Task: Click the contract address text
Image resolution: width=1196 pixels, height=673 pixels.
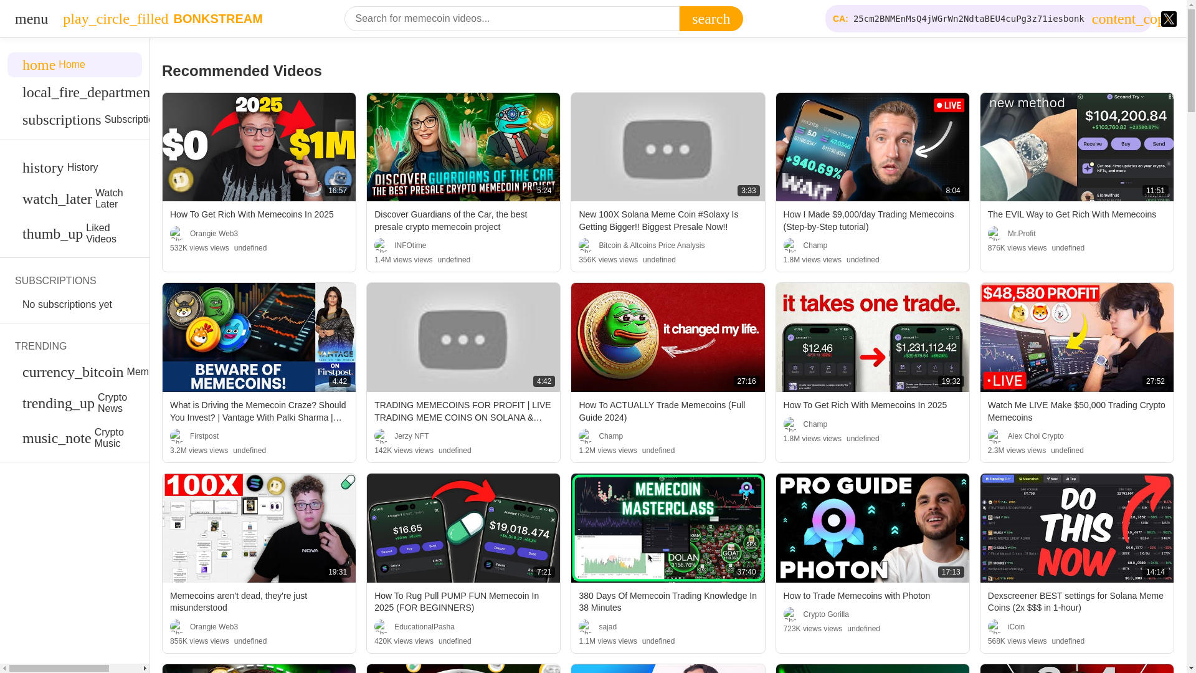Action: pos(968,19)
